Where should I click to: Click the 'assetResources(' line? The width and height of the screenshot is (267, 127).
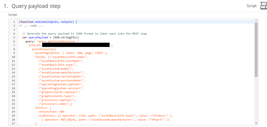coord(44,49)
